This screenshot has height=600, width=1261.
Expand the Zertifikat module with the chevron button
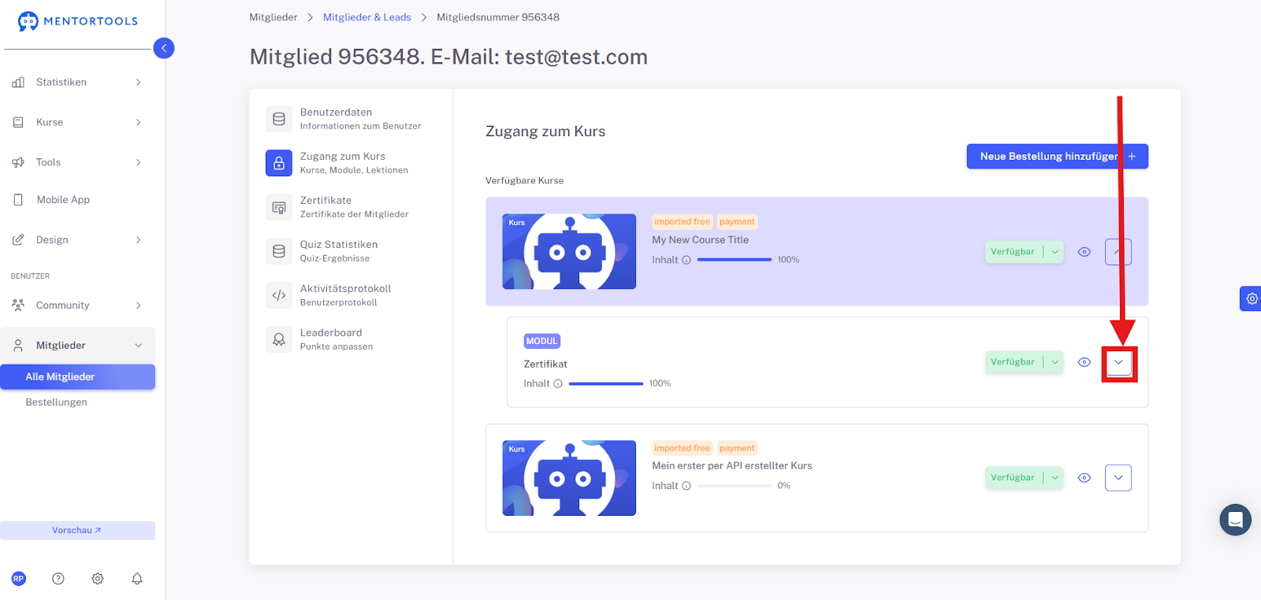[x=1118, y=362]
